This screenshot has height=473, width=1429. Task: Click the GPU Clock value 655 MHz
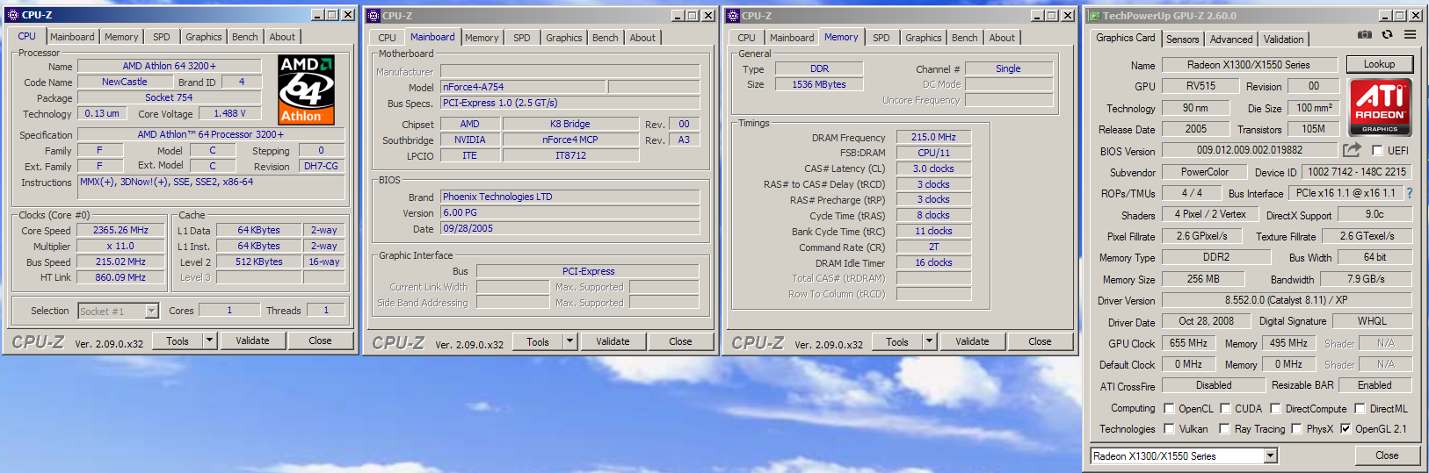click(1188, 343)
